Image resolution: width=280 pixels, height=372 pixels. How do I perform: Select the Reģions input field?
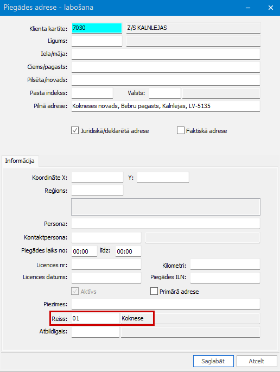tap(98, 191)
